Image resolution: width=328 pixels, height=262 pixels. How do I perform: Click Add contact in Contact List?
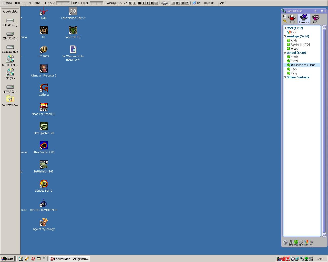[x=292, y=19]
